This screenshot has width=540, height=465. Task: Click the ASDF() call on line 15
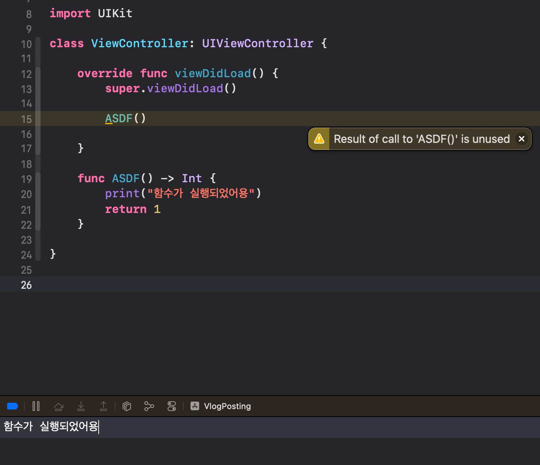click(125, 118)
